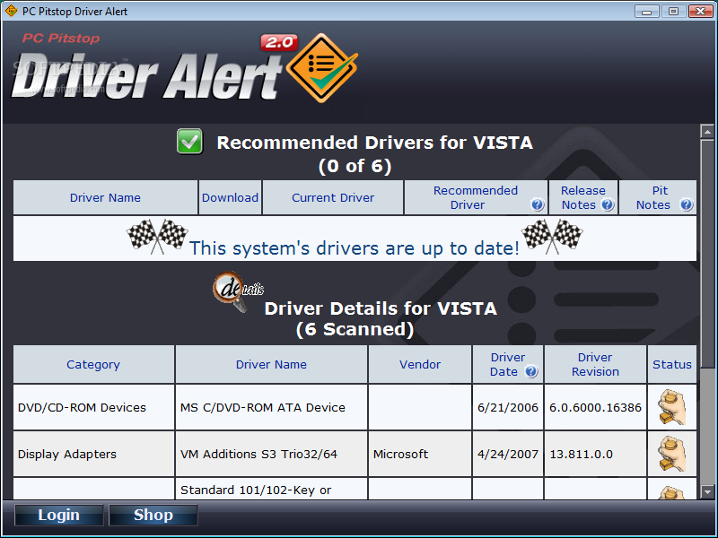Viewport: 718px width, 538px height.
Task: Select revision '13.811.0.0'
Action: click(595, 454)
